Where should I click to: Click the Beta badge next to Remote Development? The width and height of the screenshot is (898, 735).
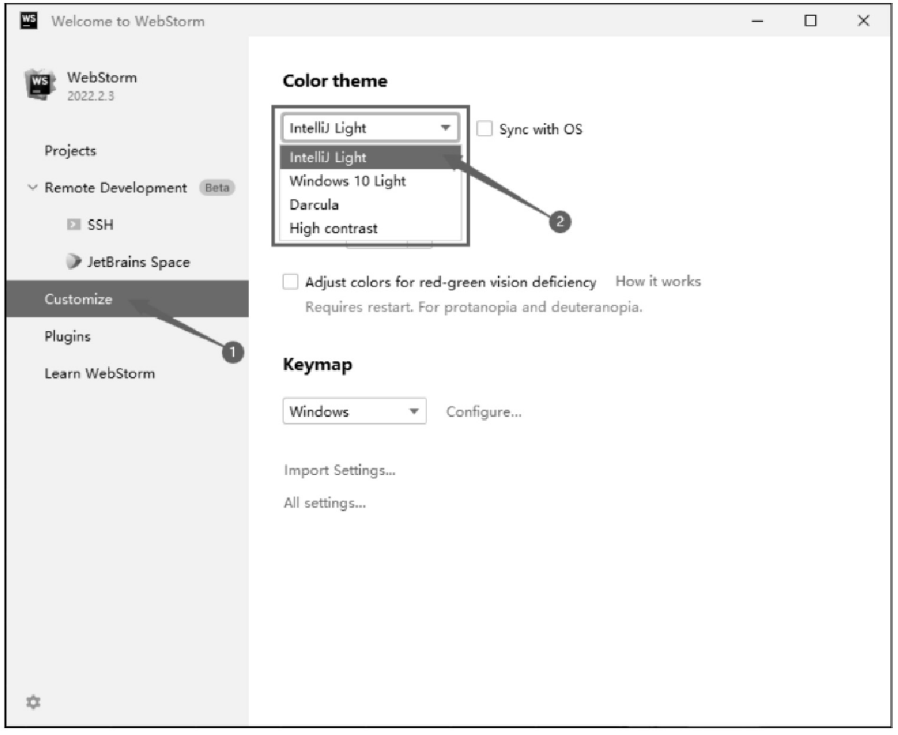tap(217, 188)
